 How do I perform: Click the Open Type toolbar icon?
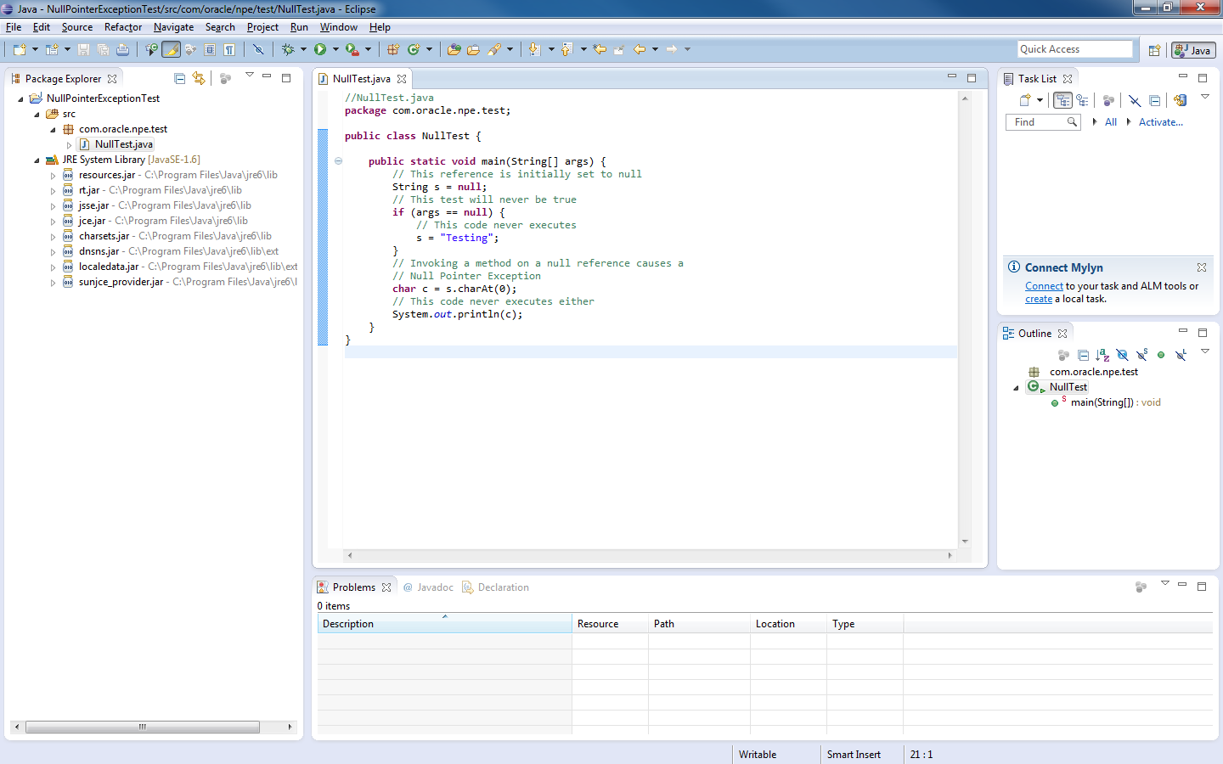click(x=454, y=49)
